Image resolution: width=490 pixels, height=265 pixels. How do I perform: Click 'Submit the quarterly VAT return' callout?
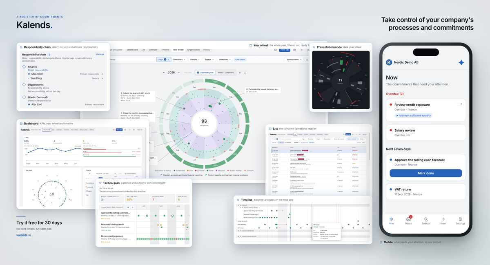(x=138, y=97)
